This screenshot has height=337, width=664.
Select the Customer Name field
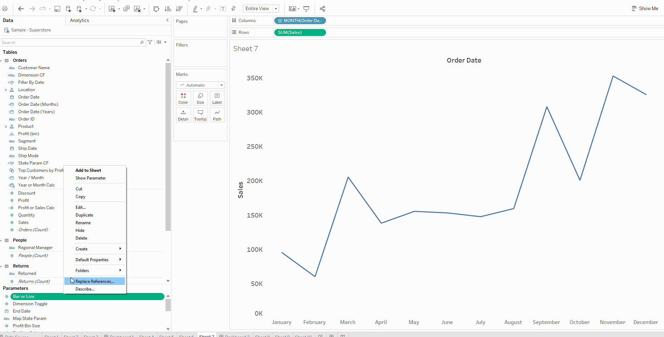point(34,68)
